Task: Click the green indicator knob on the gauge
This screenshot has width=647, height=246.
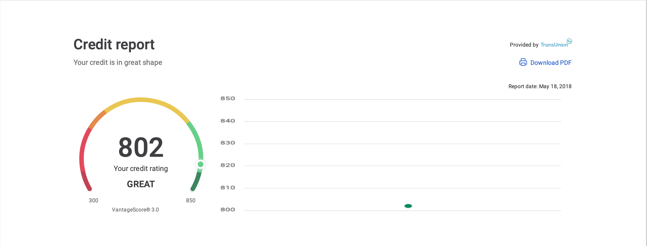Action: 200,164
